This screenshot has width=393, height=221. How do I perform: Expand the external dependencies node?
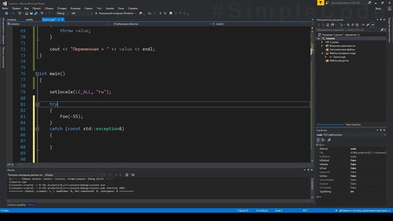point(322,46)
